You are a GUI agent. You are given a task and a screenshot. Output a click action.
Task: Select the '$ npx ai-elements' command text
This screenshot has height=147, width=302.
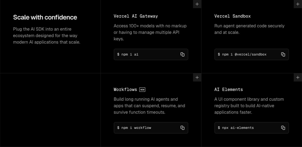pos(236,128)
